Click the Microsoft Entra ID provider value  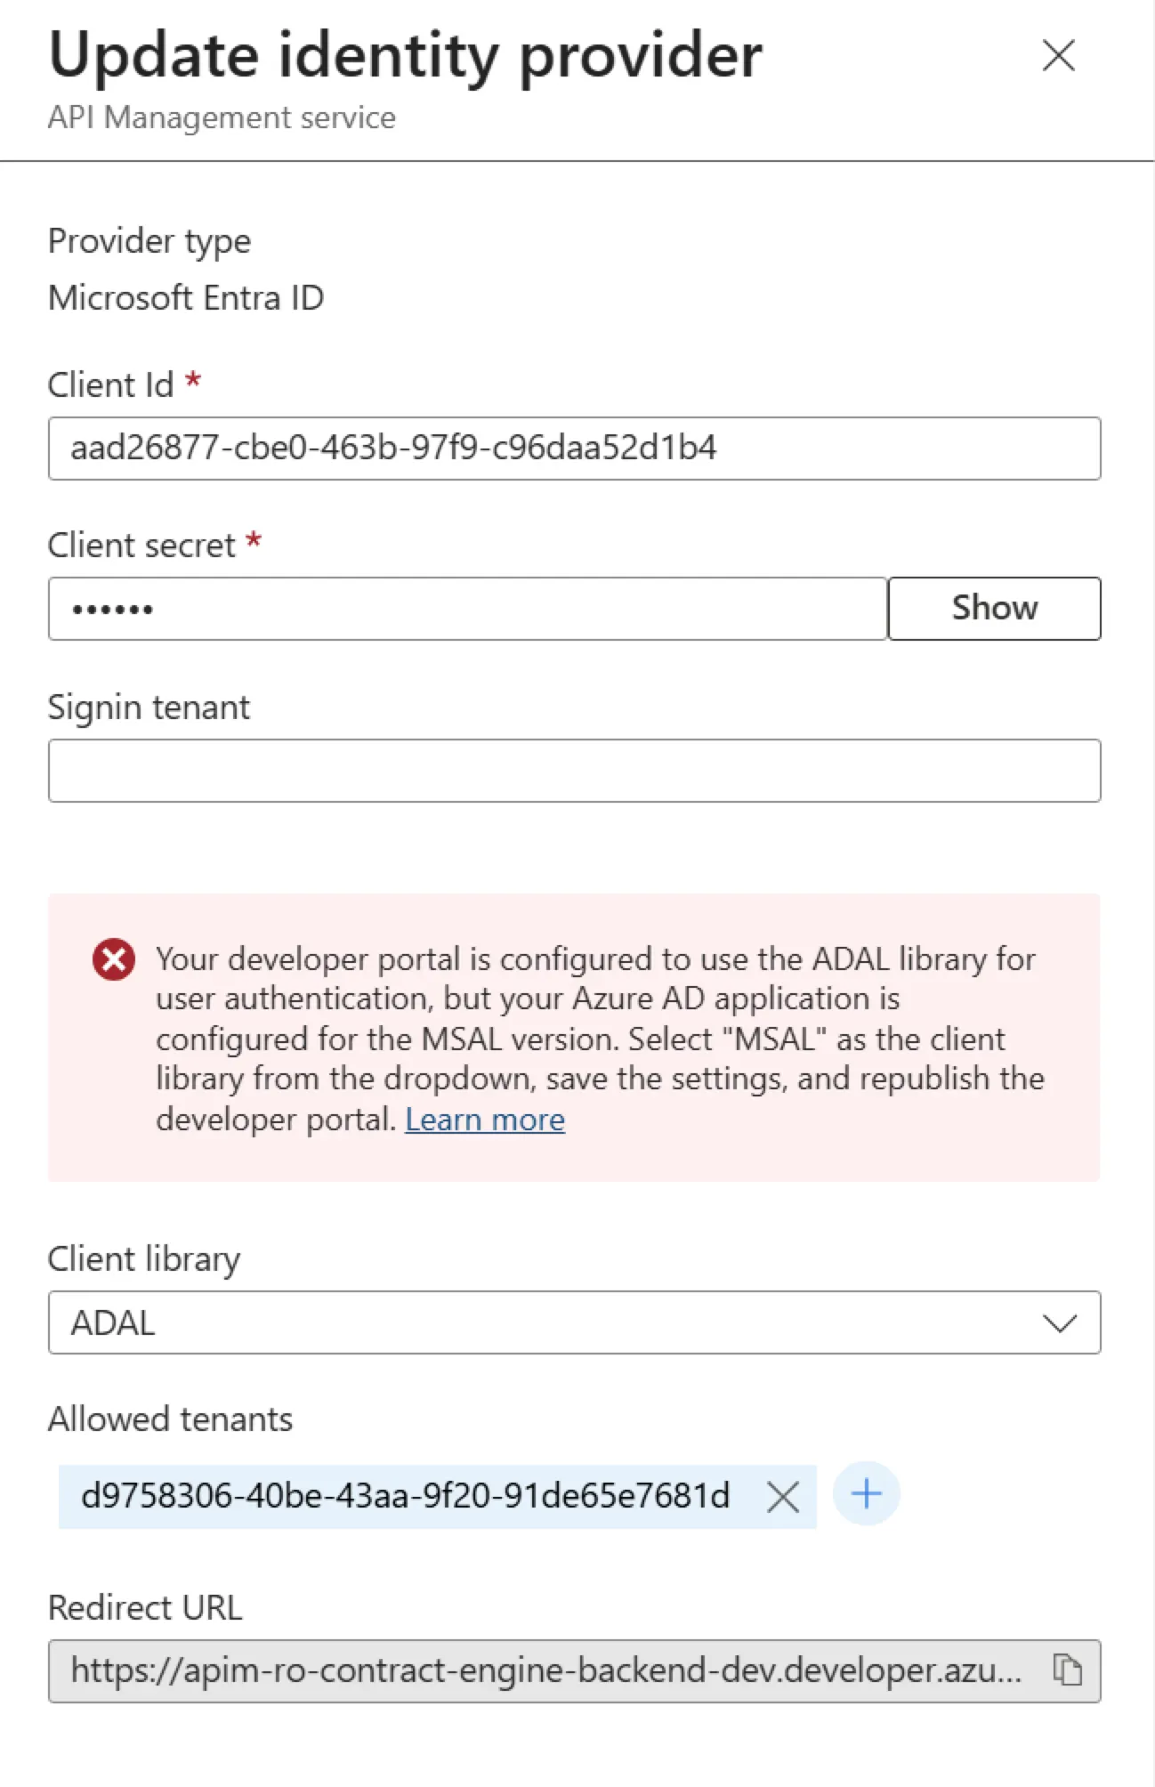(186, 298)
